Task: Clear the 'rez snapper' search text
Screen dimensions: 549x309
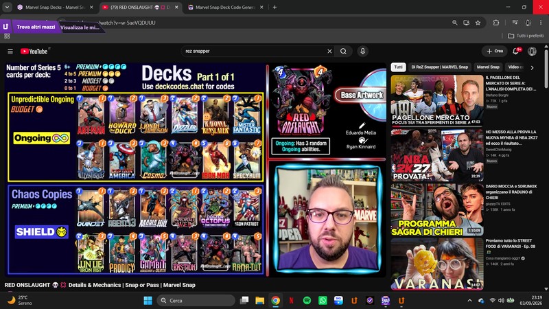Action: tap(329, 51)
